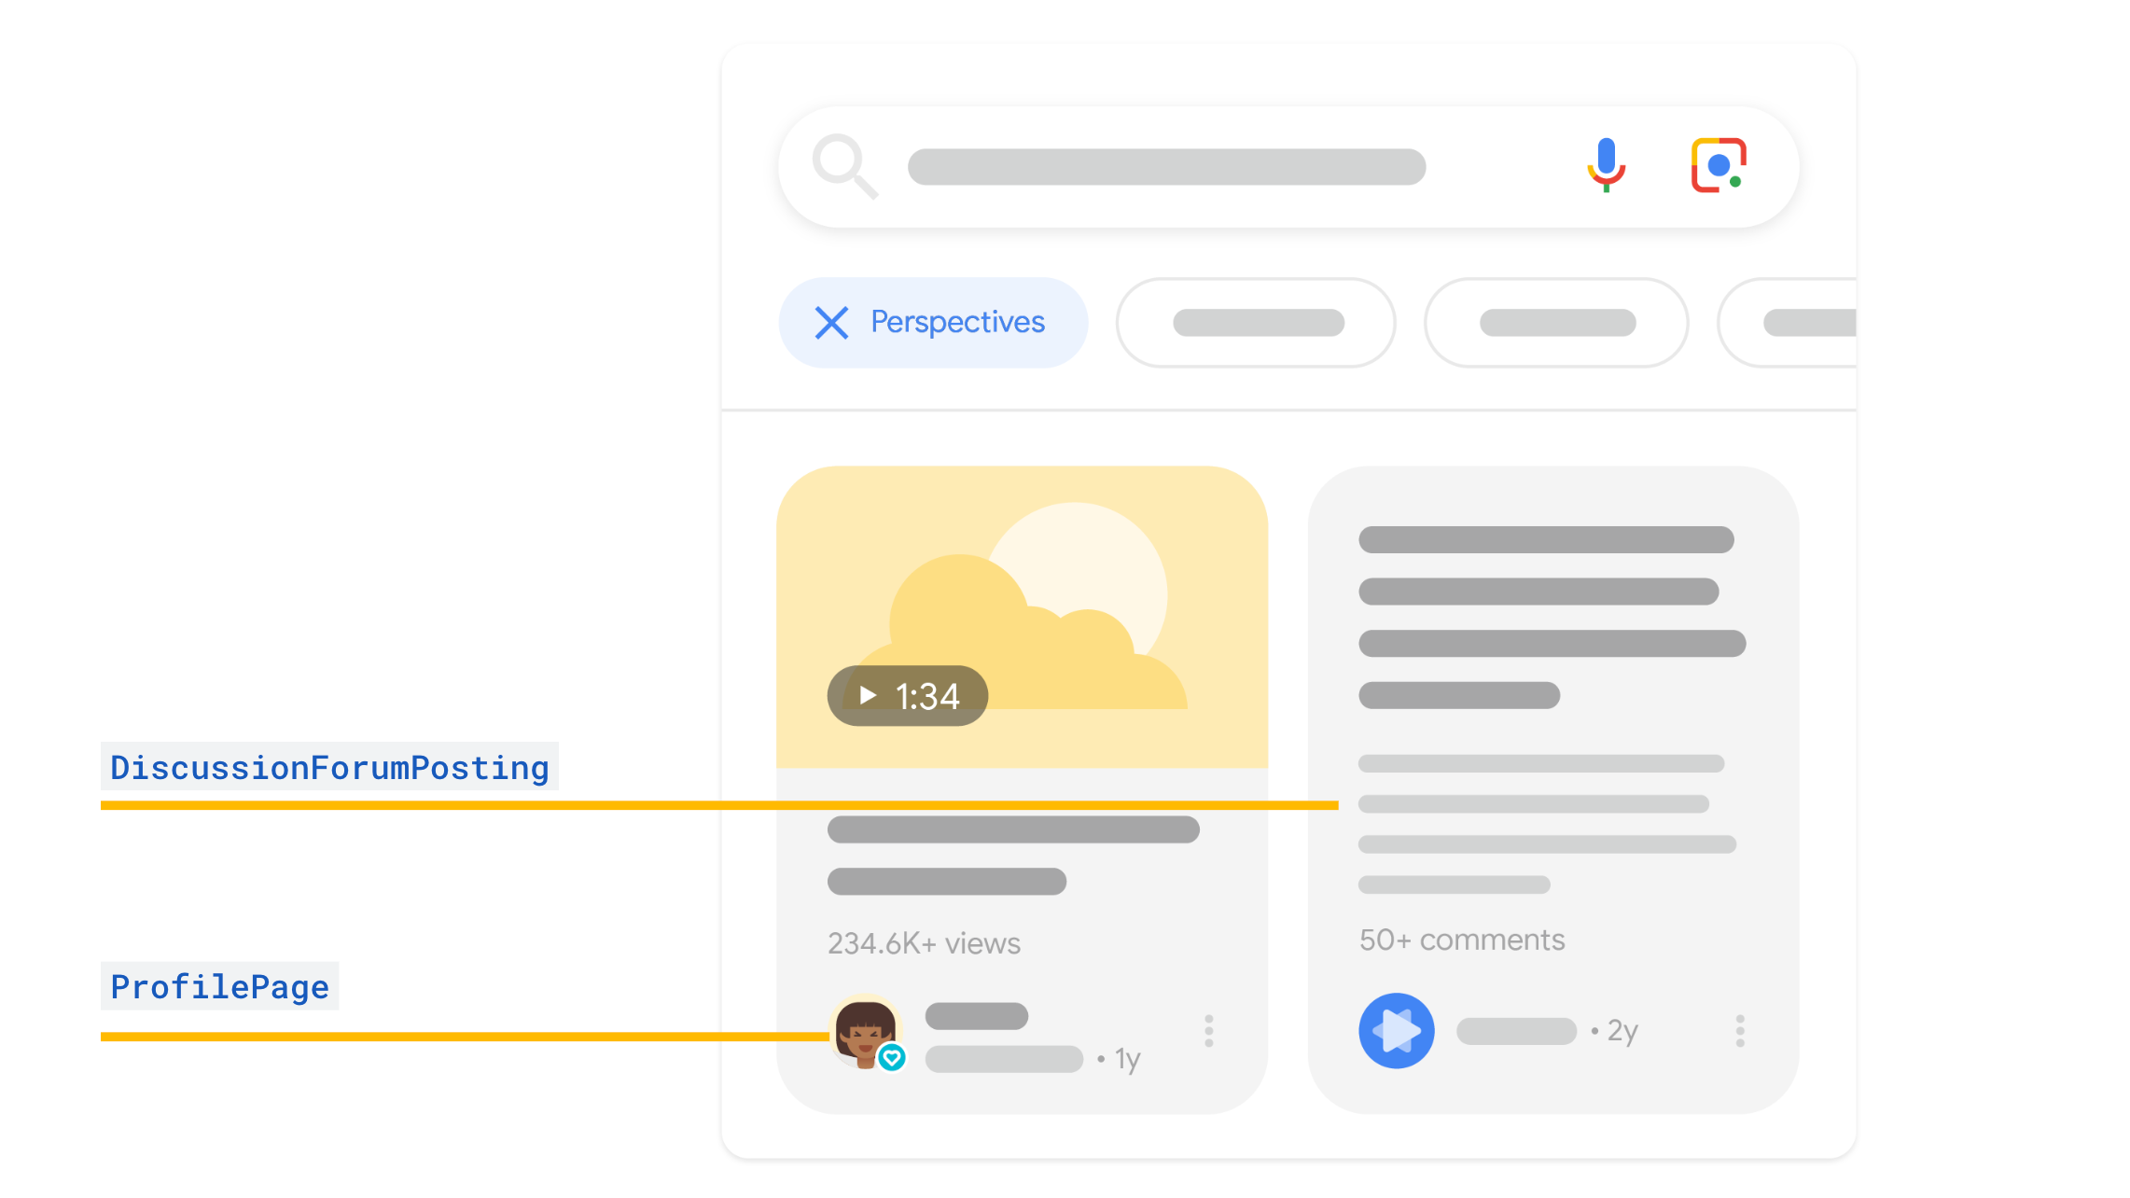
Task: Click the Google Voice Search microphone
Action: (x=1607, y=165)
